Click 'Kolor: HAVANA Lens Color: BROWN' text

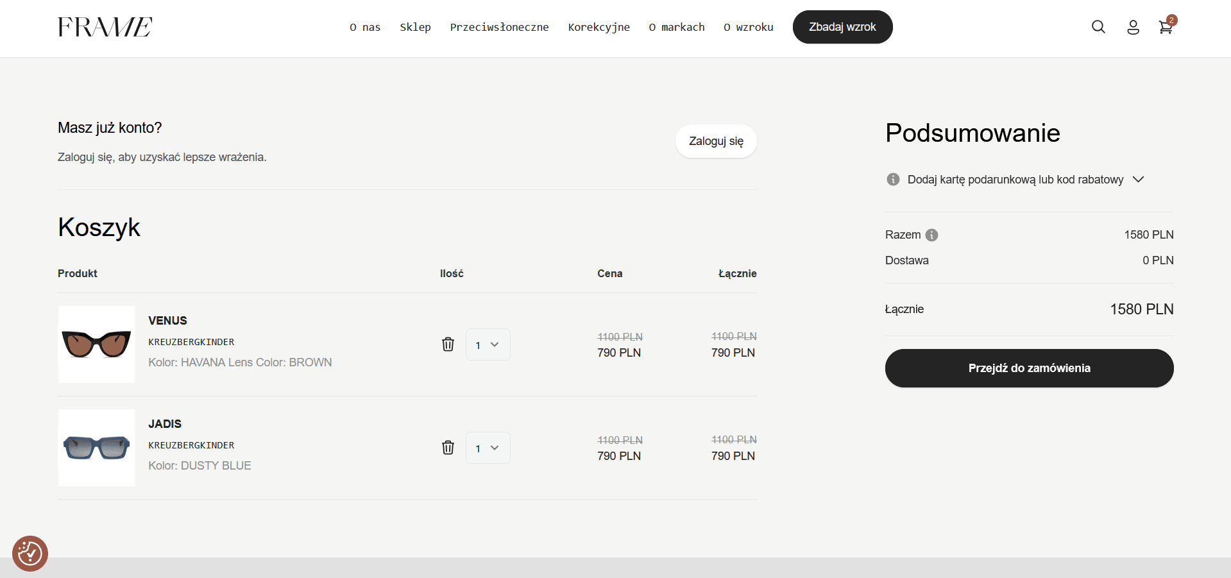point(240,362)
